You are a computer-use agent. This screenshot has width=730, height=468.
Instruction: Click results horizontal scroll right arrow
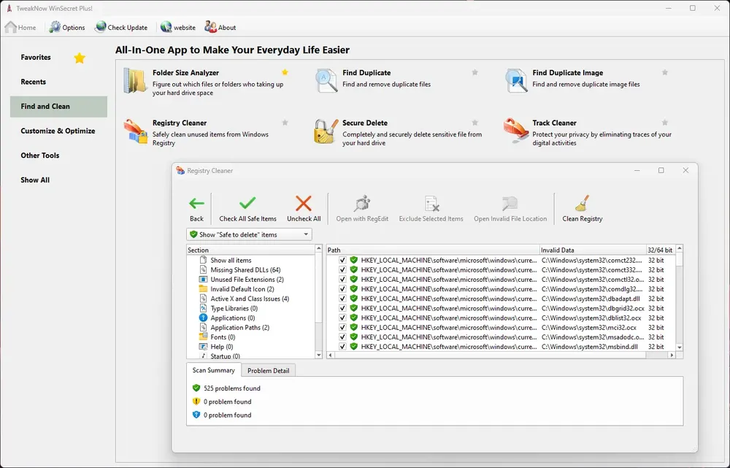point(672,355)
